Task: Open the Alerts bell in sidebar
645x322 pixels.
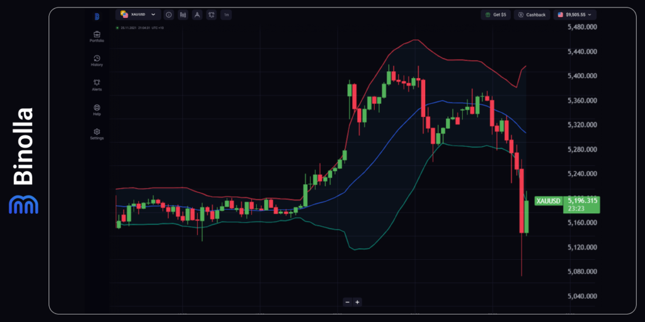Action: point(97,84)
